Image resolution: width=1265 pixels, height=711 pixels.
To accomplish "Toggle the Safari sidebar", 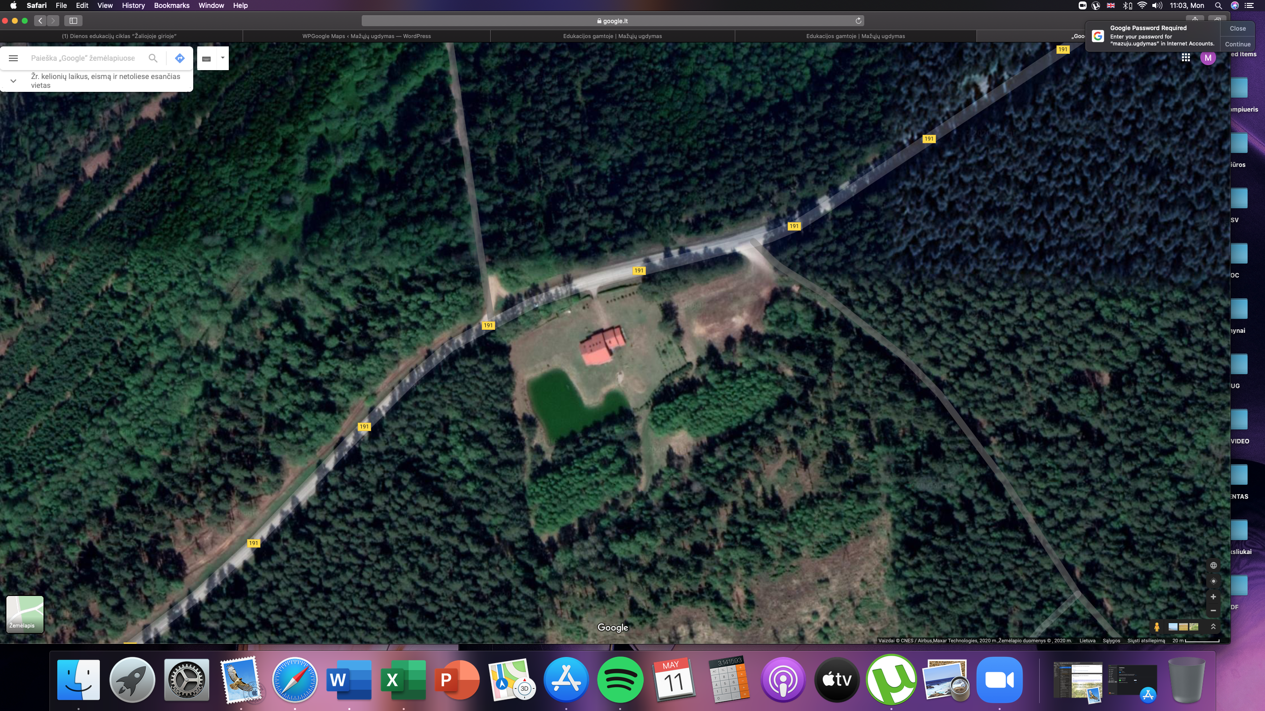I will point(73,21).
